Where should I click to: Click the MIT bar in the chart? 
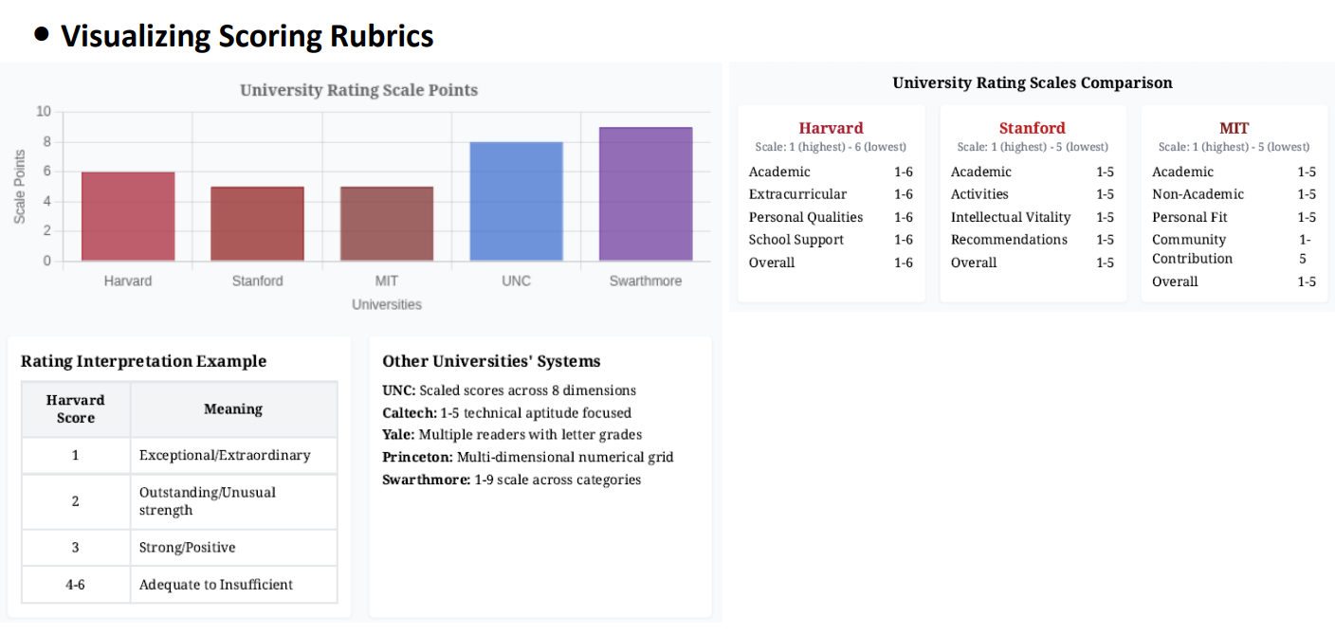coord(387,224)
